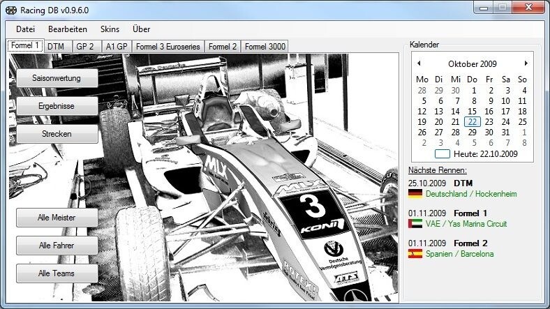Click the today marker box beside Heute

(443, 153)
